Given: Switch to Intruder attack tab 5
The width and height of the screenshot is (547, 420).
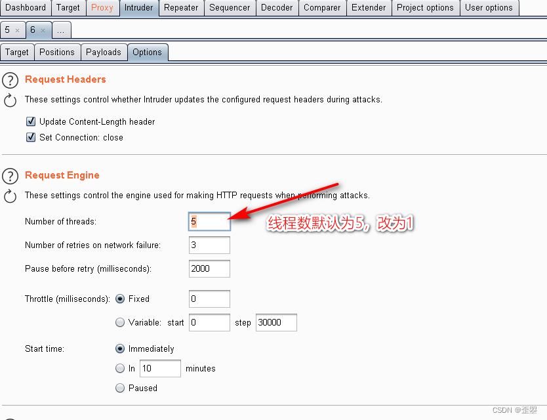Looking at the screenshot, I should (x=7, y=30).
